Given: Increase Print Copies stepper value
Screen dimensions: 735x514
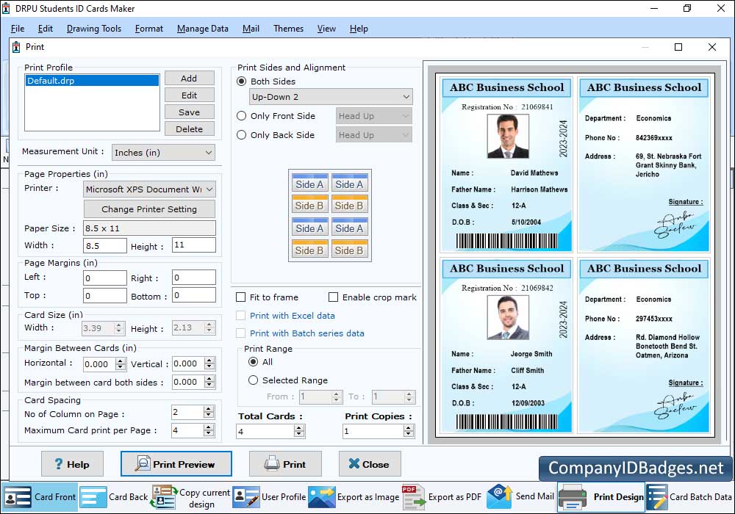Looking at the screenshot, I should (409, 428).
